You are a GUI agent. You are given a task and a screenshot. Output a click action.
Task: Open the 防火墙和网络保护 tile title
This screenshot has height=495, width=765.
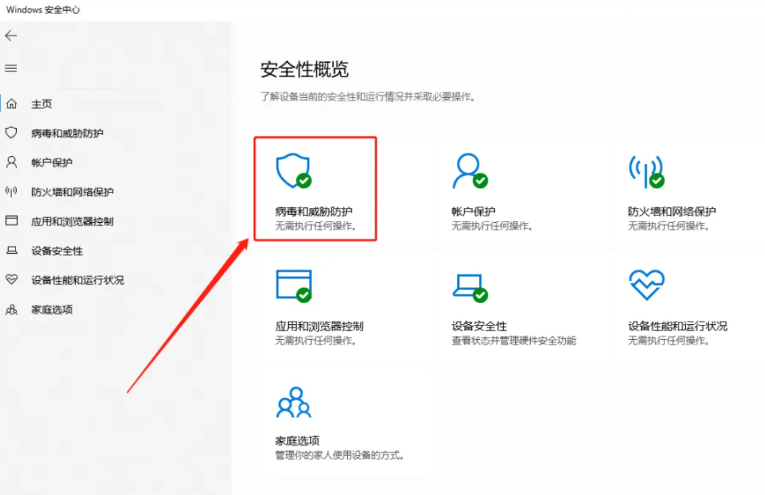[672, 211]
